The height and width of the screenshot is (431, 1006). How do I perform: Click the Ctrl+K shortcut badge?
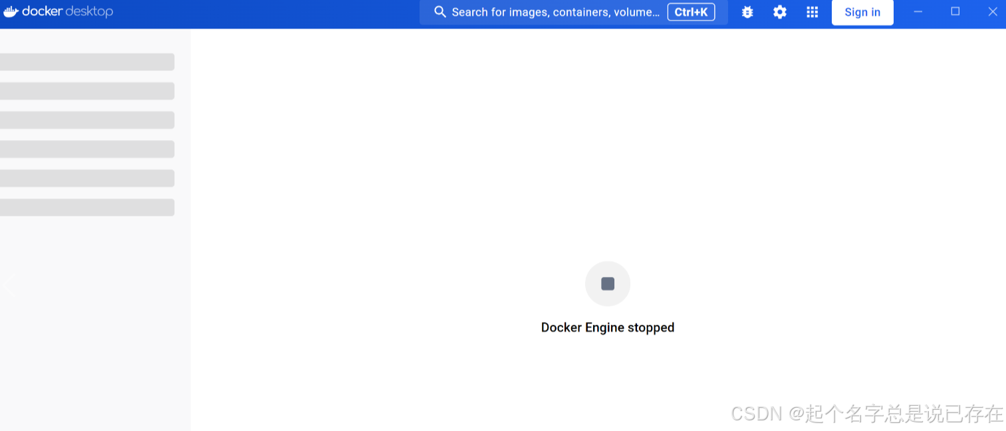point(691,12)
